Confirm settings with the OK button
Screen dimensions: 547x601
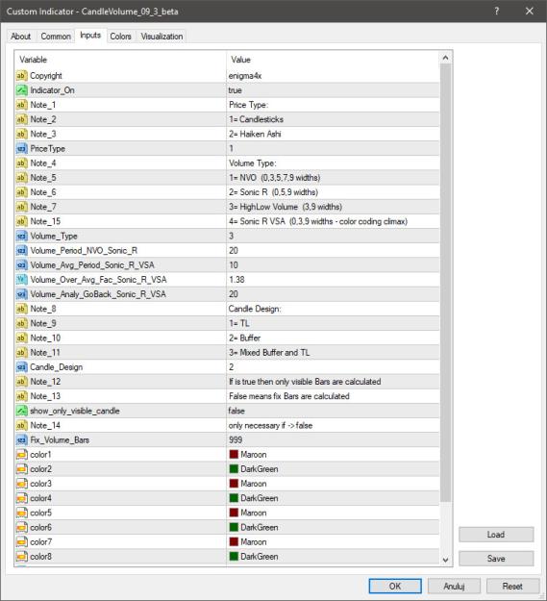click(x=395, y=586)
